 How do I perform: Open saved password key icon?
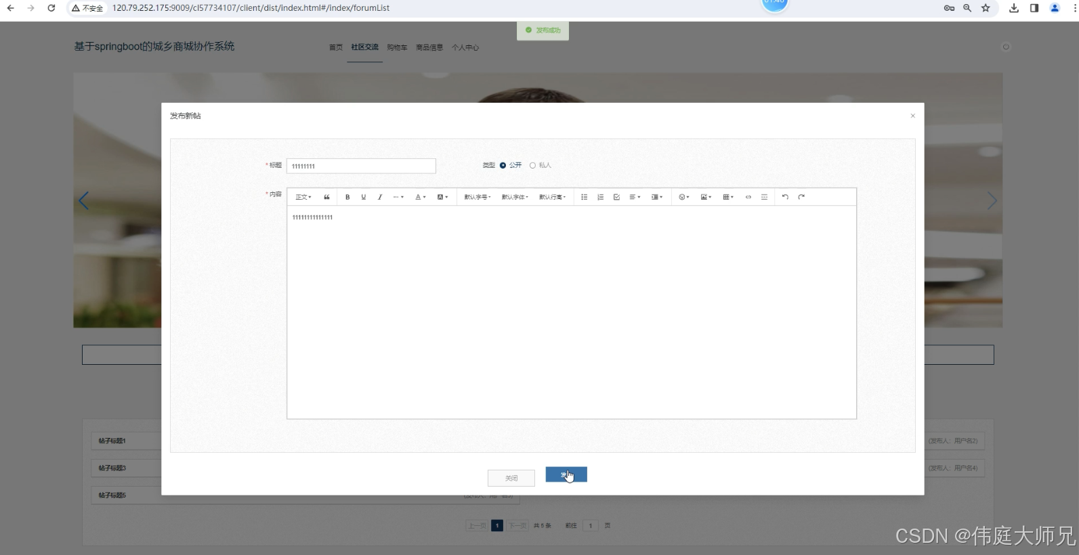tap(949, 8)
